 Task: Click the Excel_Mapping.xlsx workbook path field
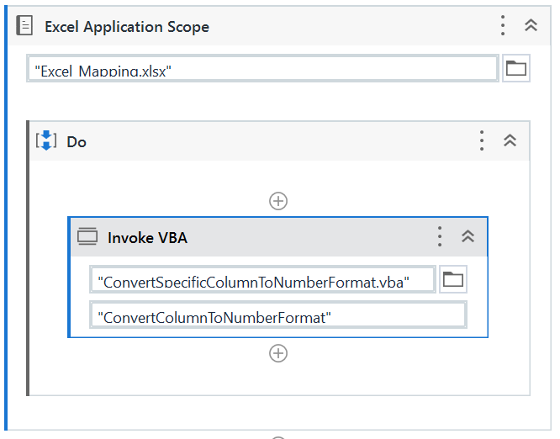pyautogui.click(x=262, y=70)
